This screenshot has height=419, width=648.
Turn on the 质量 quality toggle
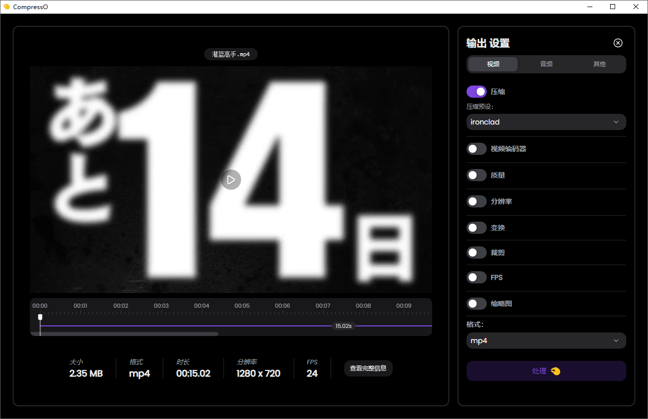tap(476, 175)
